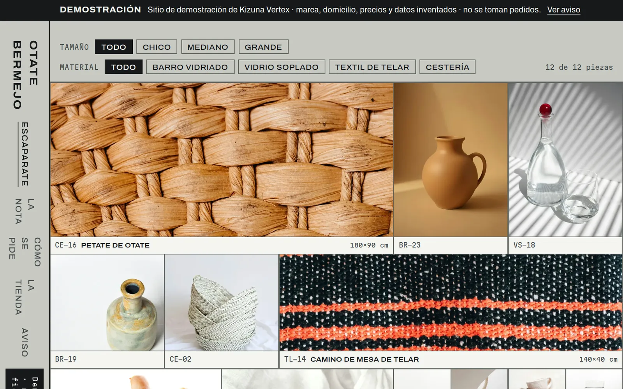
Task: Open the glass decanter VS-18 image
Action: (565, 159)
